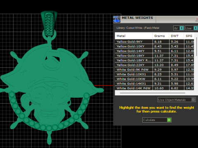Click the 6.11 DWT value
This screenshot has height=148, width=198.
tap(174, 51)
